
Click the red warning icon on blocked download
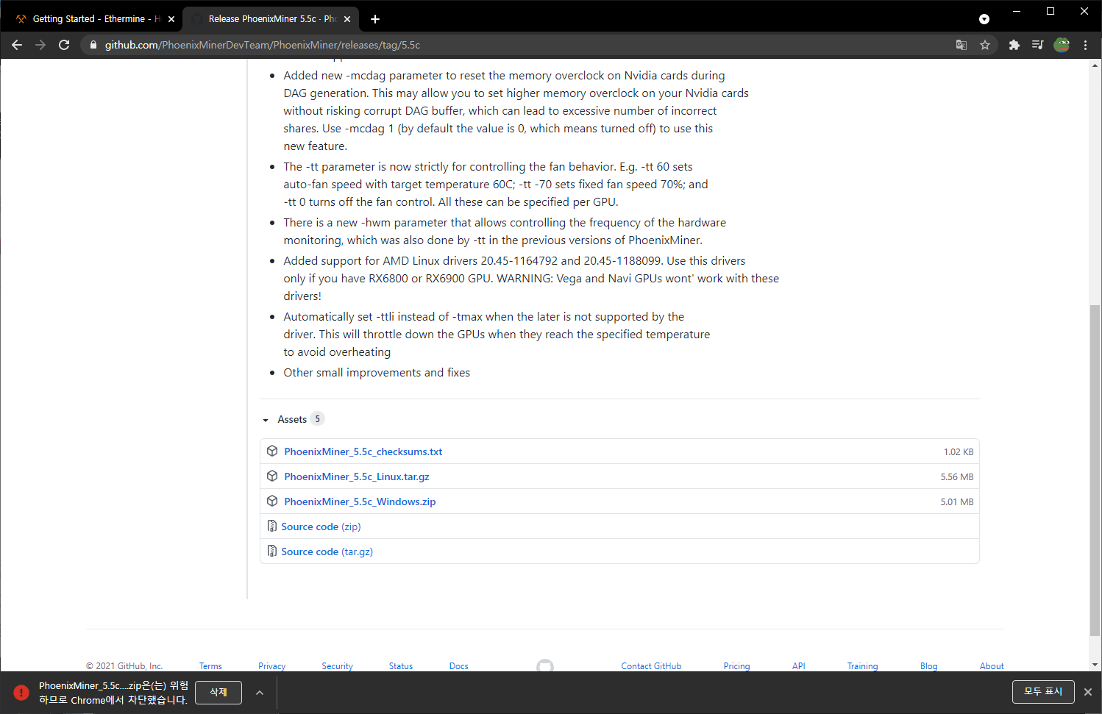coord(21,692)
